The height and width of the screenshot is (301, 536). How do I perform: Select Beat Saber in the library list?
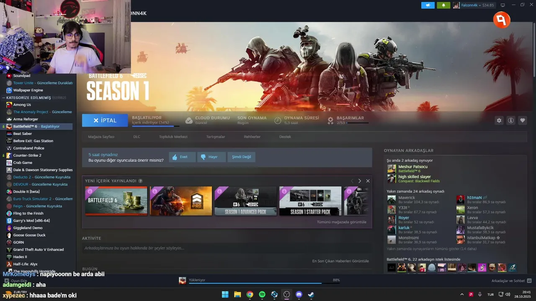click(23, 133)
